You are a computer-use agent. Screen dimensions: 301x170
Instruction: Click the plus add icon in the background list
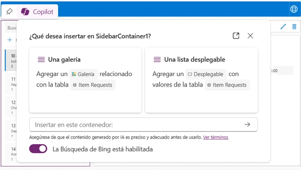pos(10,40)
